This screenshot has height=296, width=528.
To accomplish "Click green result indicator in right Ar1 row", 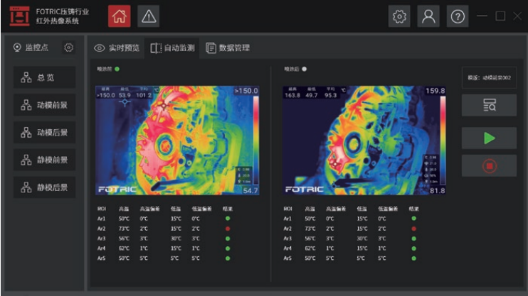I will click(x=414, y=219).
